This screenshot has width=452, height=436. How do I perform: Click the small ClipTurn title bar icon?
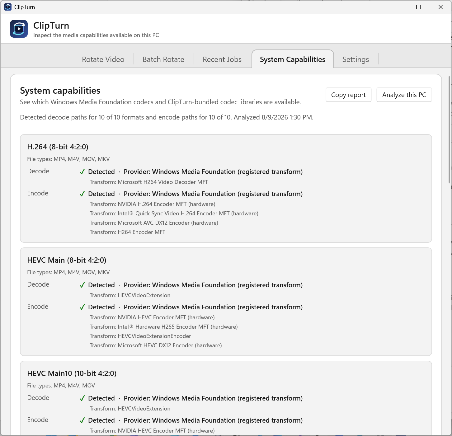point(8,7)
